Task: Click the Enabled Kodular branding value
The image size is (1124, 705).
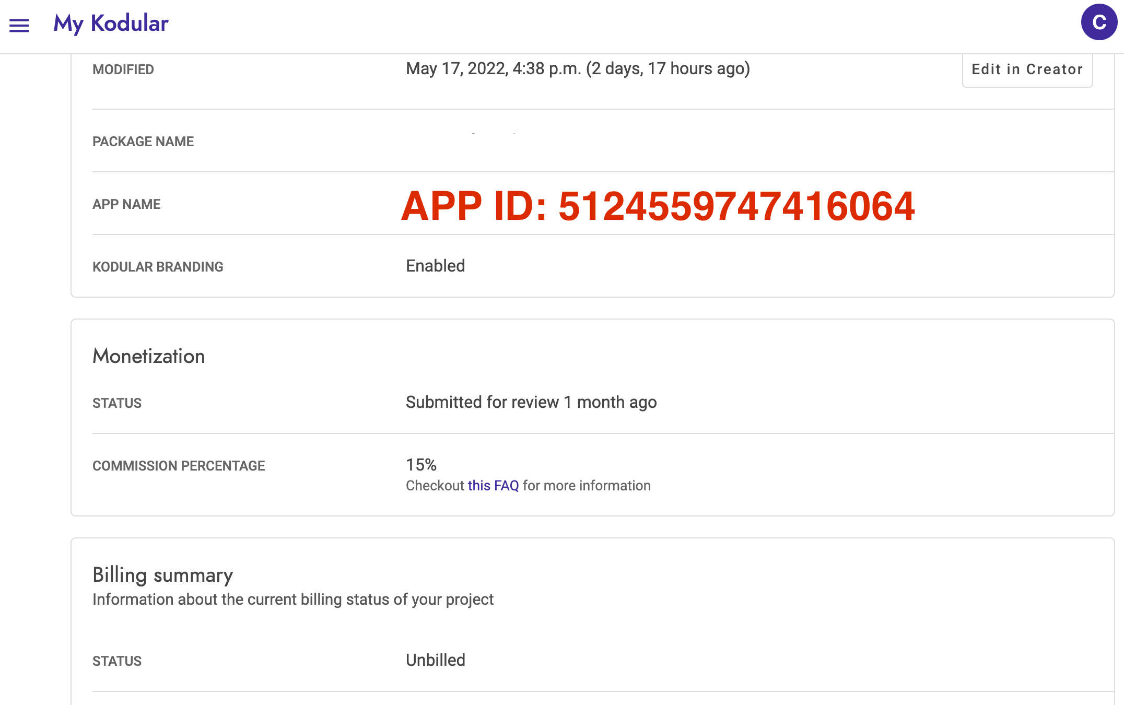Action: (436, 266)
